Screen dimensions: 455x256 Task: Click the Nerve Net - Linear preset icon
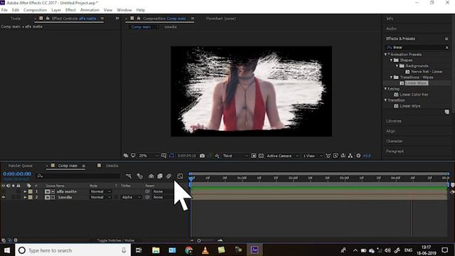click(407, 72)
